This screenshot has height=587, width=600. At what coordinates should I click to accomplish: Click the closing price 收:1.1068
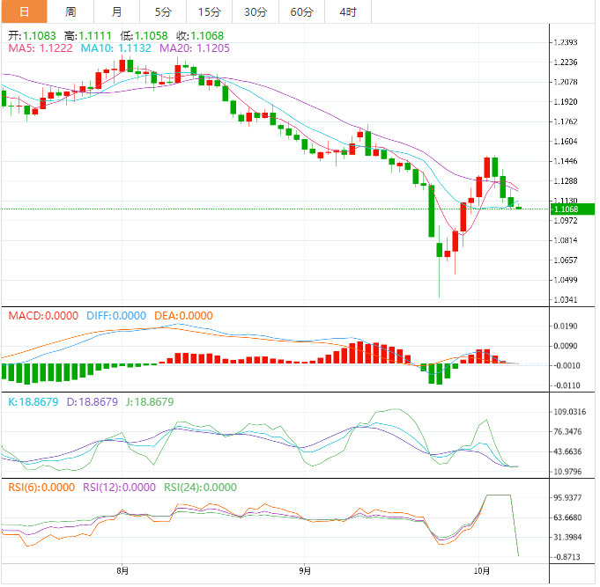point(200,36)
